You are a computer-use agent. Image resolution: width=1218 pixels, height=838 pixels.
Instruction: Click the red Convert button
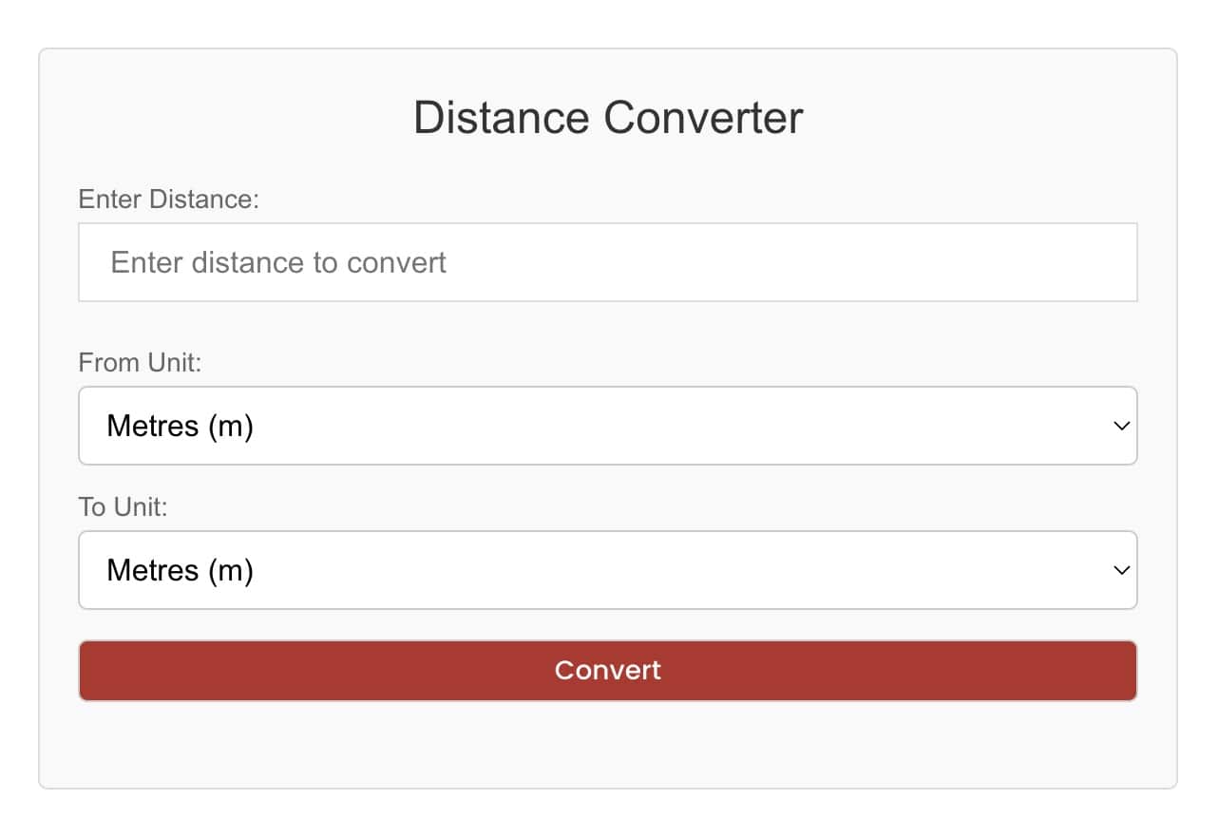607,671
